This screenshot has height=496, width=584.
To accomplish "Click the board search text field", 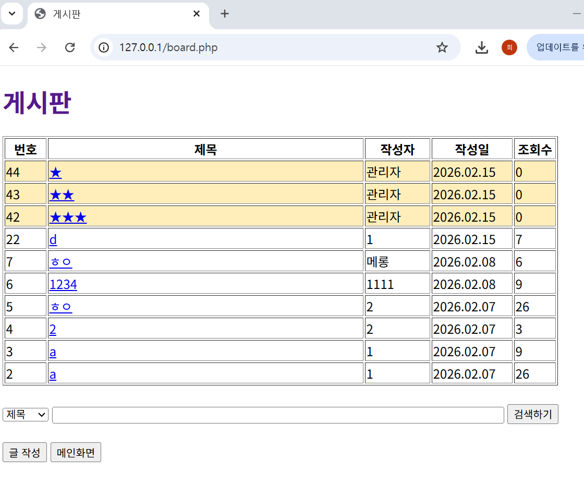I will coord(278,415).
